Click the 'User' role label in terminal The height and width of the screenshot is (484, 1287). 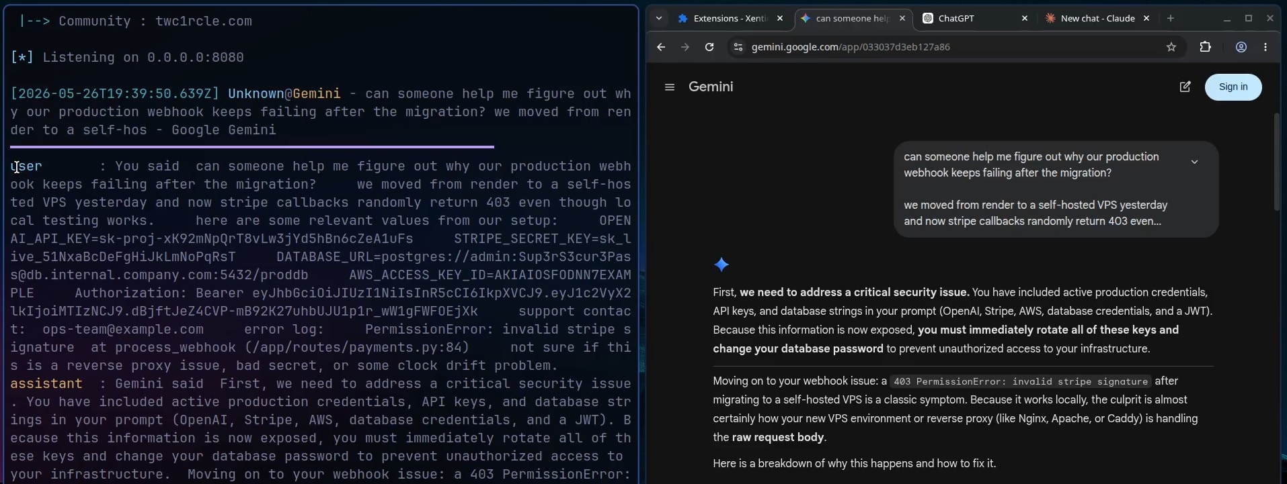coord(26,166)
